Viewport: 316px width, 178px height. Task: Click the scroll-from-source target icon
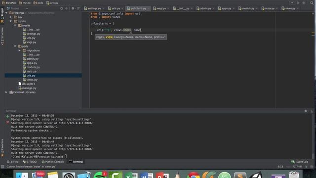[61, 8]
